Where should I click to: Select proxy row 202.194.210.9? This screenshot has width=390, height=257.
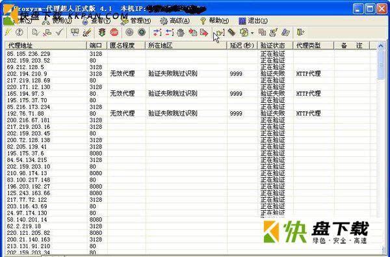pyautogui.click(x=191, y=74)
